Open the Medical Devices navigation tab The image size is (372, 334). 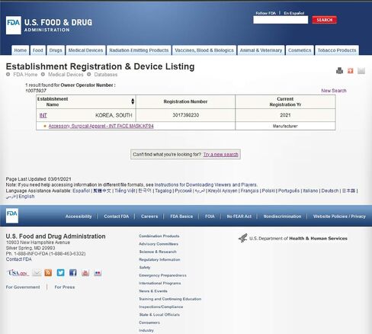(85, 50)
